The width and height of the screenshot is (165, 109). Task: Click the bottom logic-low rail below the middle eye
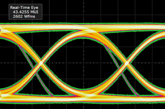84,99
